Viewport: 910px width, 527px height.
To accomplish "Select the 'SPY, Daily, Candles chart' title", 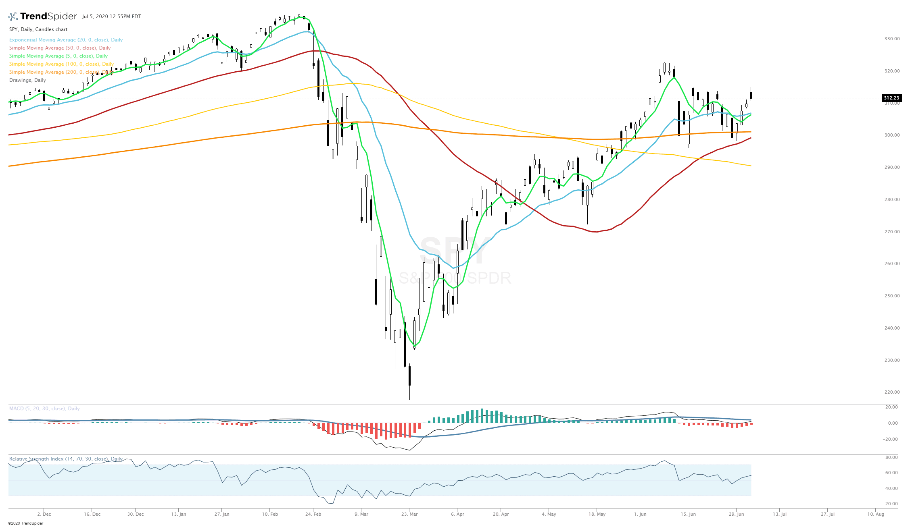I will 38,29.
